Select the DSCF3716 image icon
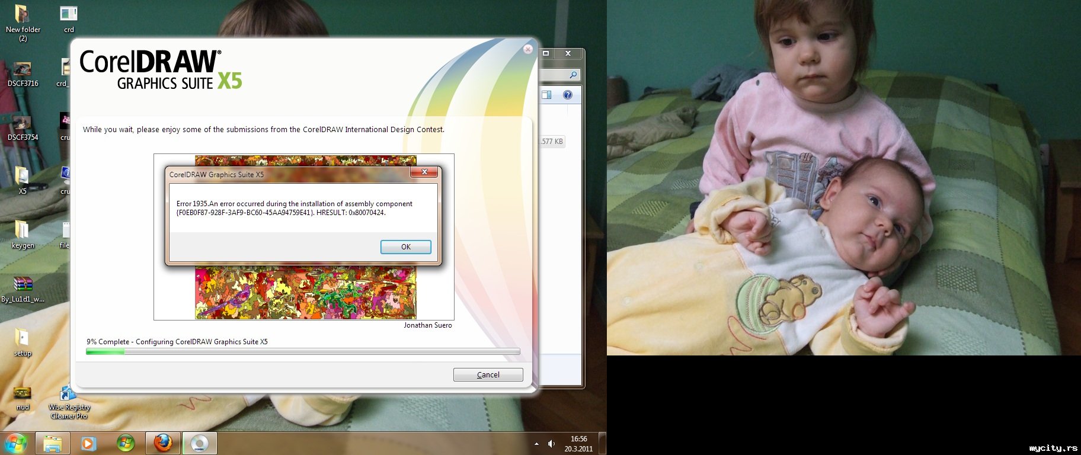The width and height of the screenshot is (1081, 455). (x=23, y=75)
